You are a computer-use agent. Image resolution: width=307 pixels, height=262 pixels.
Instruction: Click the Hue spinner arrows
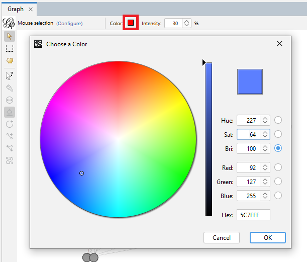click(265, 120)
